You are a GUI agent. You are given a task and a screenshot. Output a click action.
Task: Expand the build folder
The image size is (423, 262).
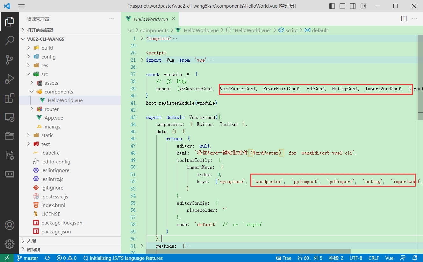click(47, 48)
